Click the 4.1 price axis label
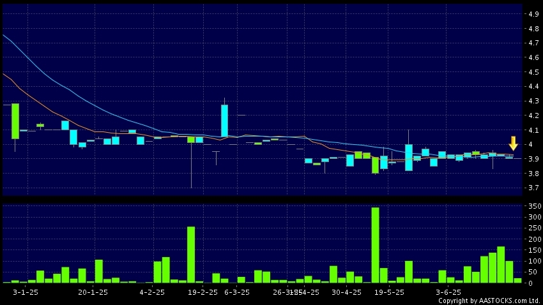The width and height of the screenshot is (543, 305). coord(533,130)
